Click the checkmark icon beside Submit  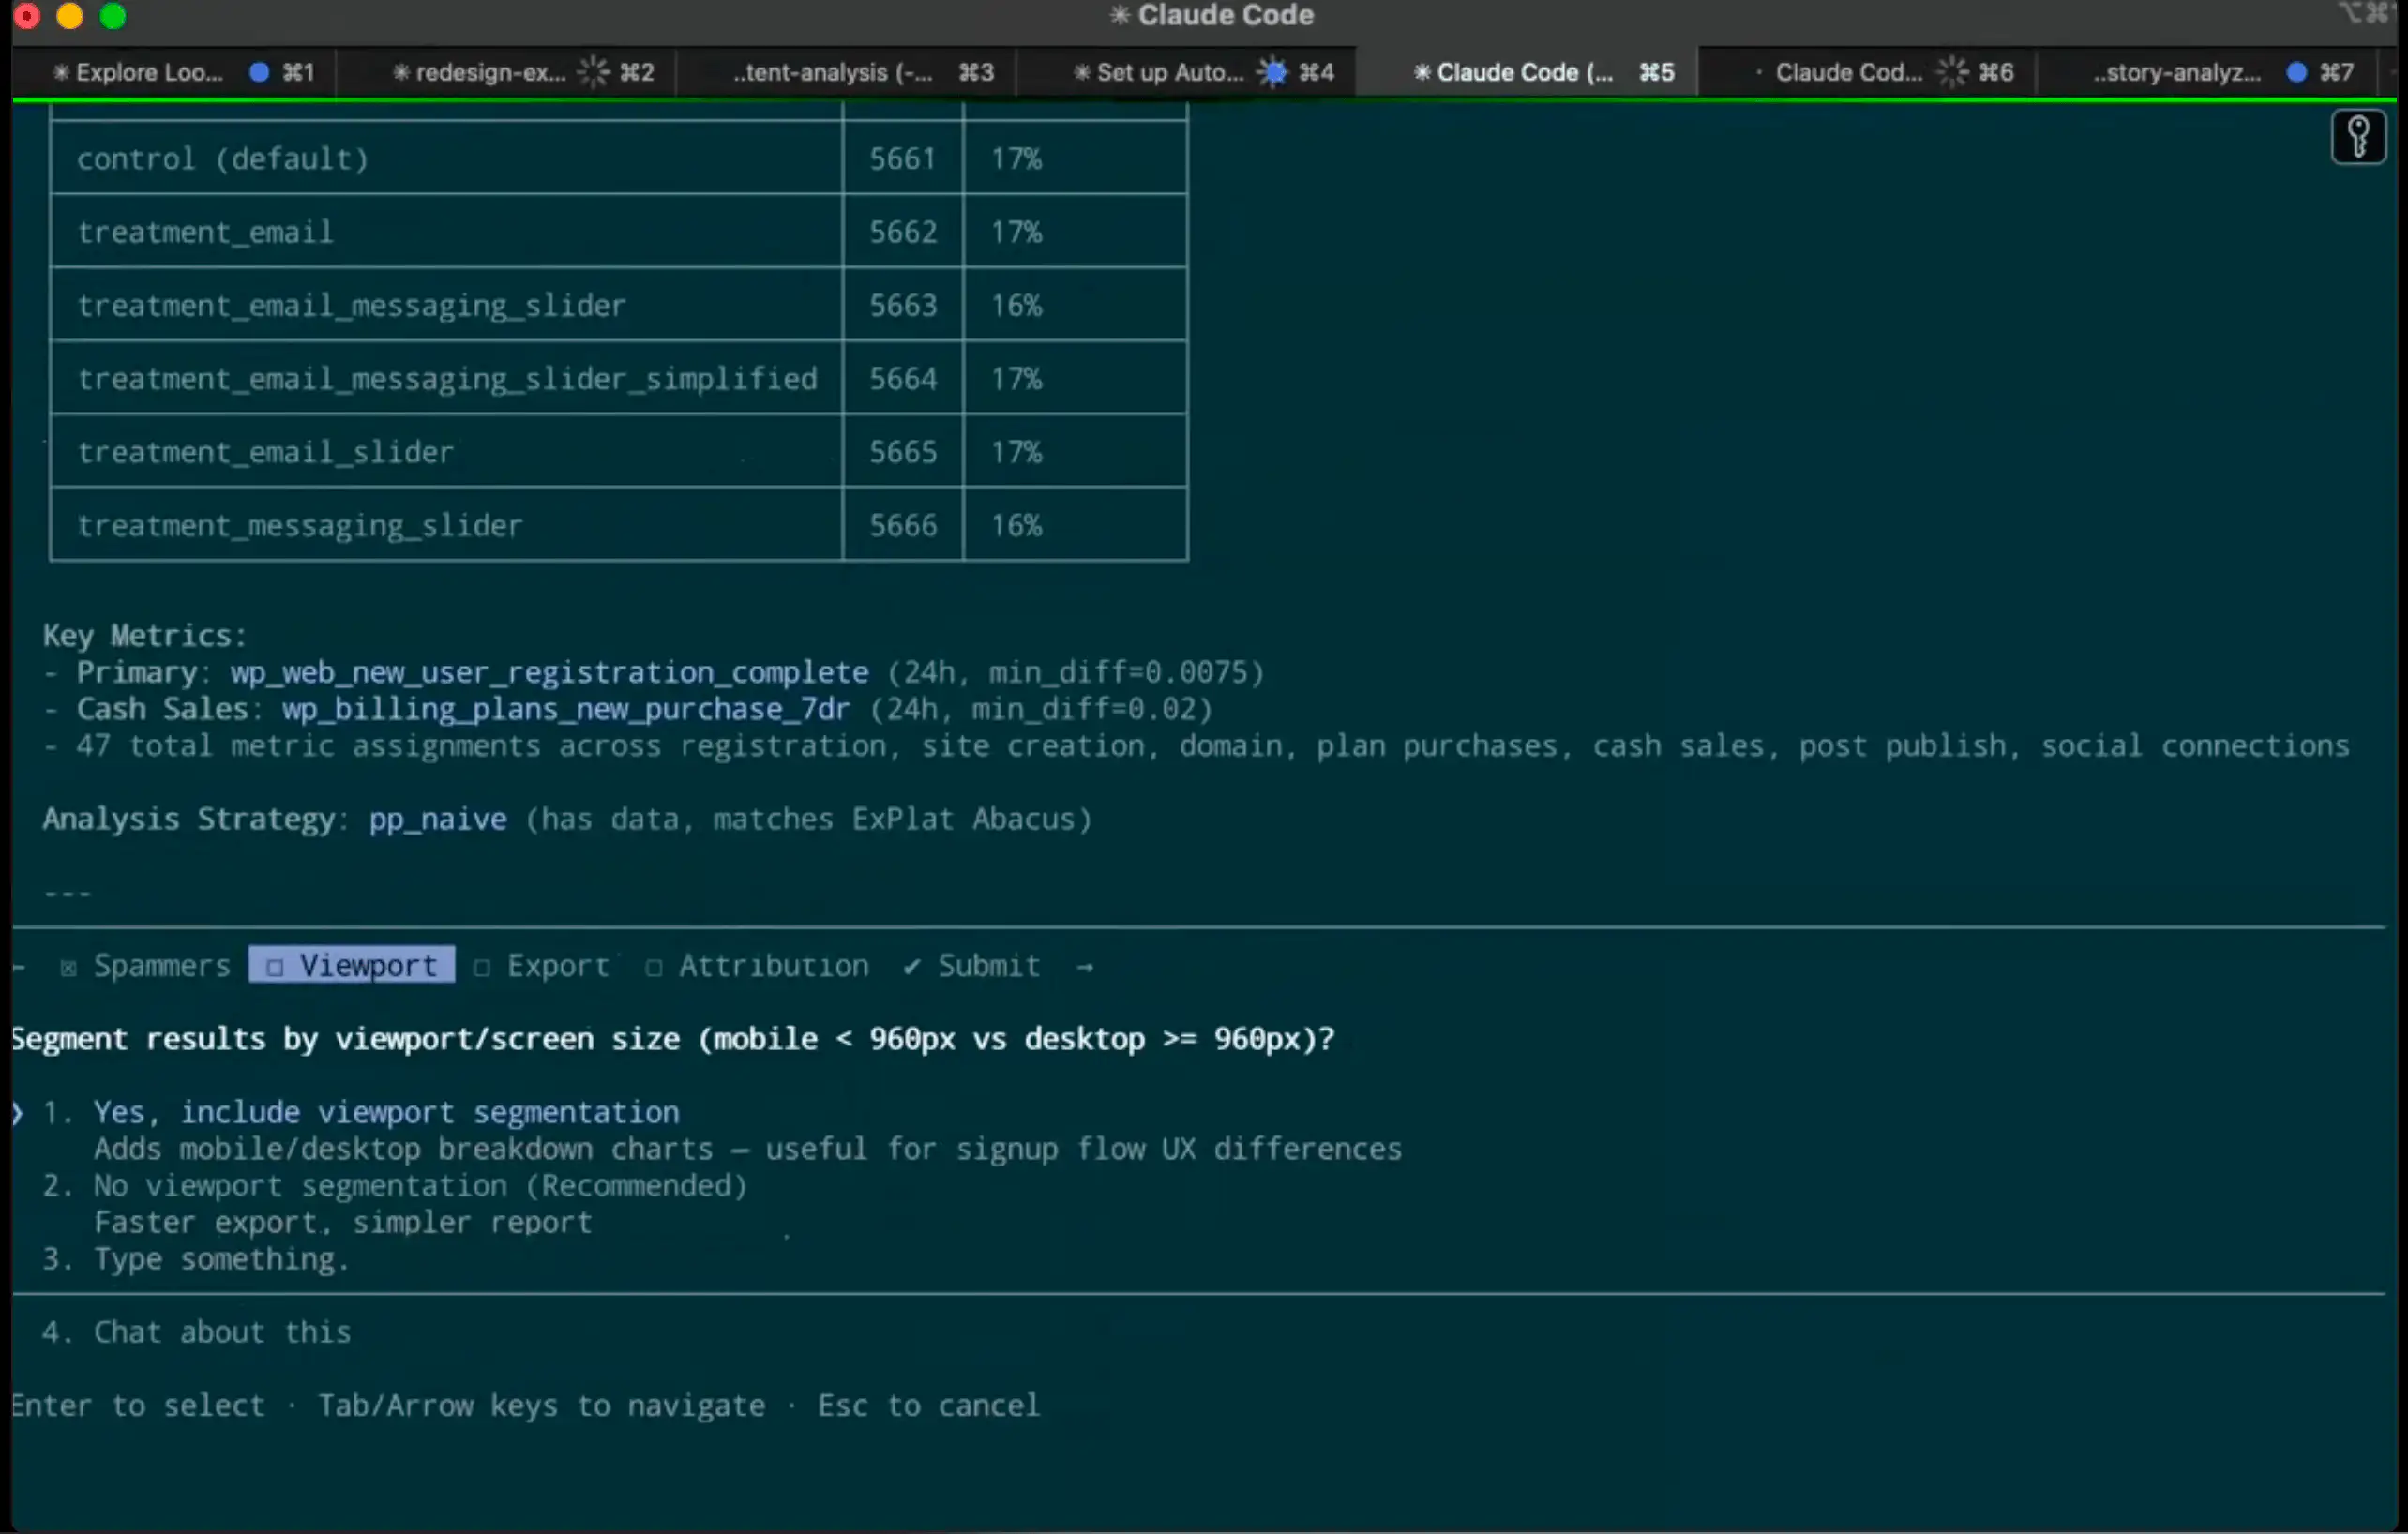911,966
